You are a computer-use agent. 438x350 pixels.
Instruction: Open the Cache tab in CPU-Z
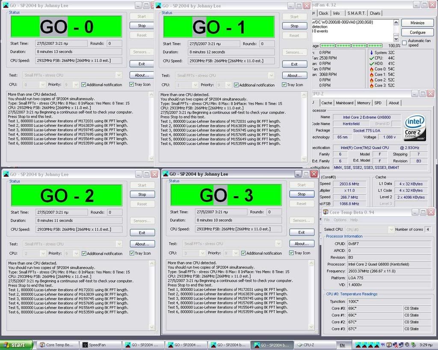pos(326,103)
